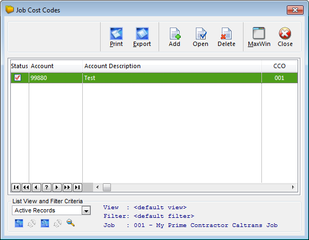Click the question mark navigator button
The image size is (309, 240).
pyautogui.click(x=47, y=187)
